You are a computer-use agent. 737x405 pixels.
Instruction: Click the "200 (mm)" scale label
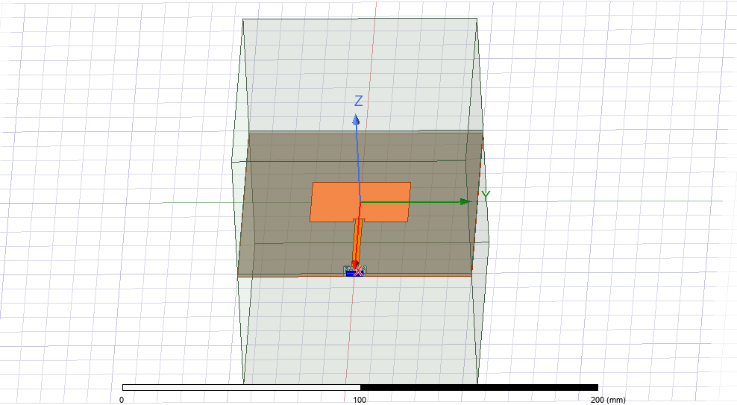tap(607, 400)
